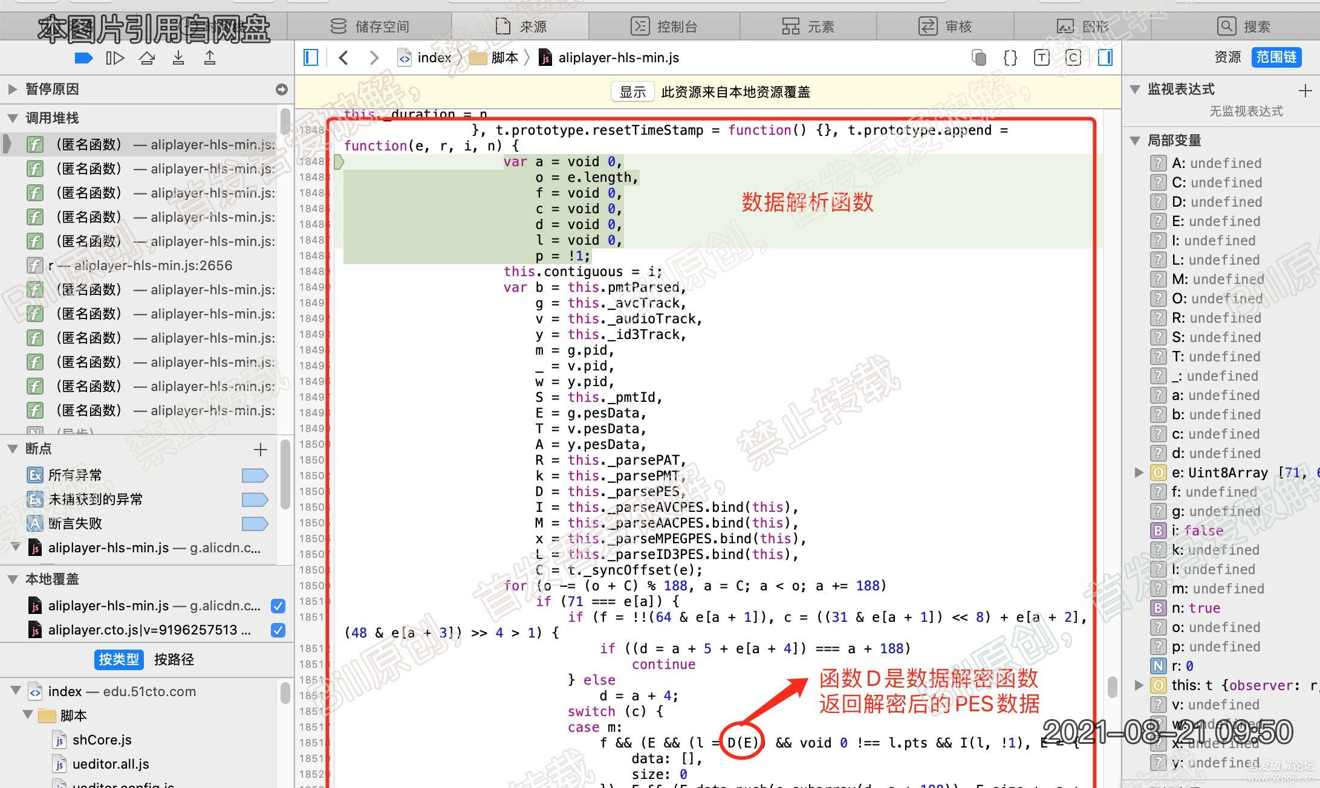Collapse the index edu.51cto.com tree
The width and height of the screenshot is (1320, 788).
tap(16, 691)
